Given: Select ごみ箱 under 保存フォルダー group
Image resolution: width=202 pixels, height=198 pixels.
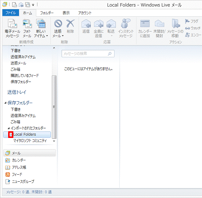Looking at the screenshot, I should pos(16,122).
